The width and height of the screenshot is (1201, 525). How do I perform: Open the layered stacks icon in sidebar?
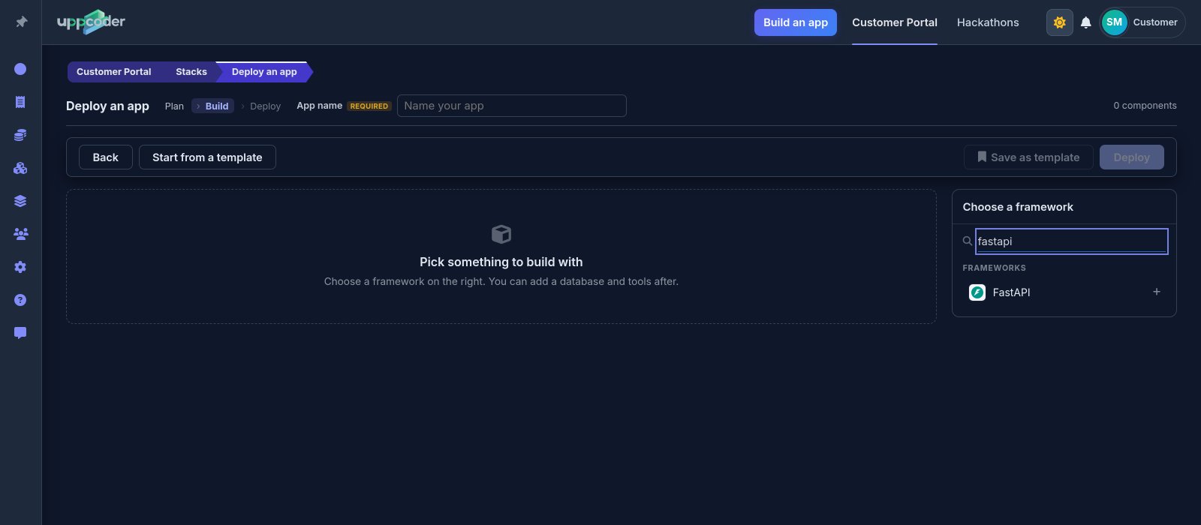20,201
